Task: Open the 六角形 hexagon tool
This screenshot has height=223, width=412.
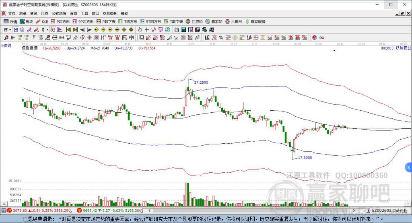Action: pos(234,22)
